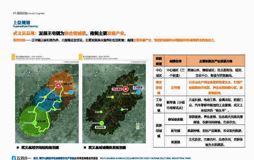Click the red star marker on right map
254x160 pixels.
[x=126, y=89]
